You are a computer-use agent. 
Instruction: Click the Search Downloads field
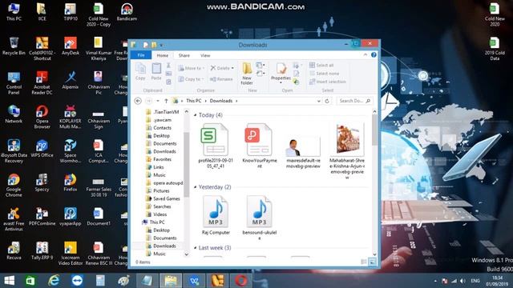(354, 101)
